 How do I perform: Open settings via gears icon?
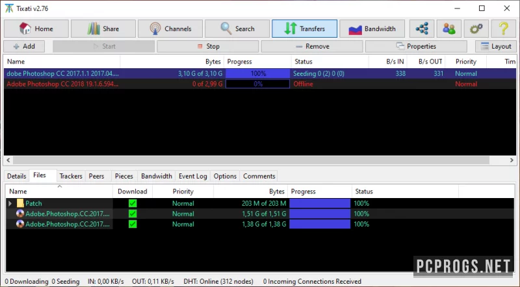tap(476, 29)
